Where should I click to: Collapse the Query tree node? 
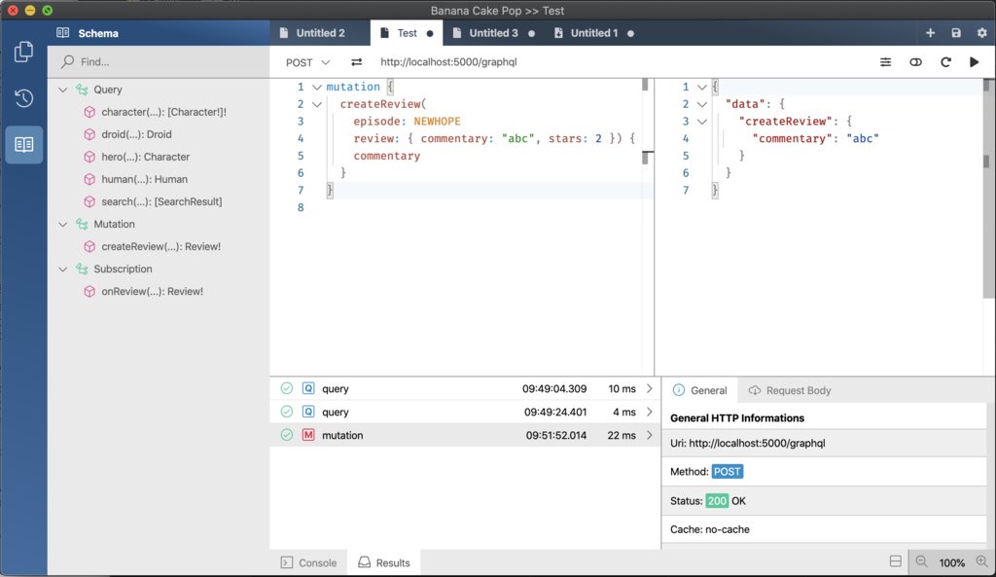(63, 90)
